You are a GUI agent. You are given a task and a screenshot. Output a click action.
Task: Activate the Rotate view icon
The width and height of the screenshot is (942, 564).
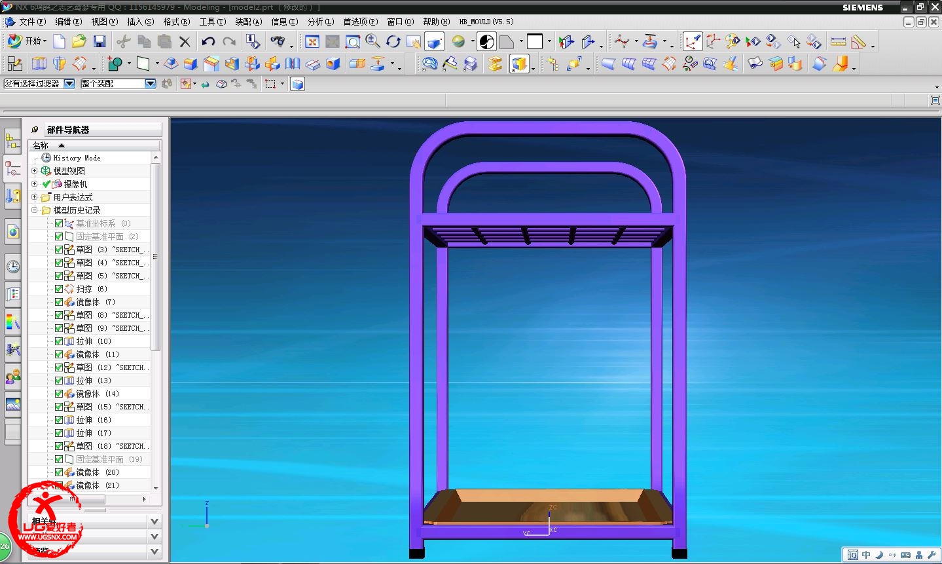393,42
